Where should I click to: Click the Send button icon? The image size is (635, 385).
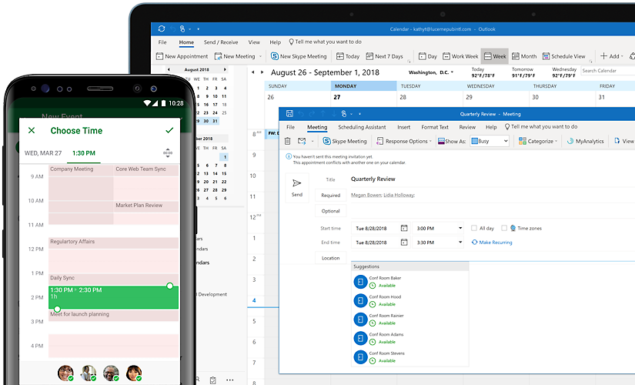(x=297, y=184)
